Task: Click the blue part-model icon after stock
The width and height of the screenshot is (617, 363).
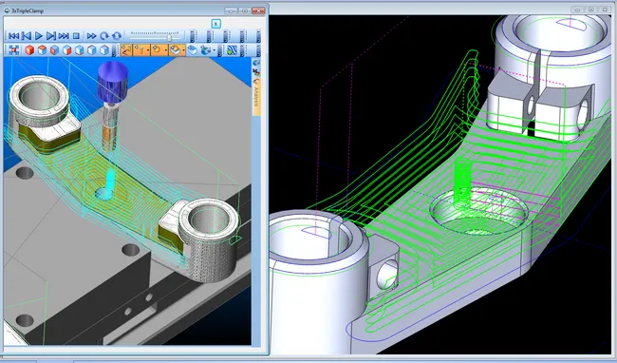Action: point(192,50)
